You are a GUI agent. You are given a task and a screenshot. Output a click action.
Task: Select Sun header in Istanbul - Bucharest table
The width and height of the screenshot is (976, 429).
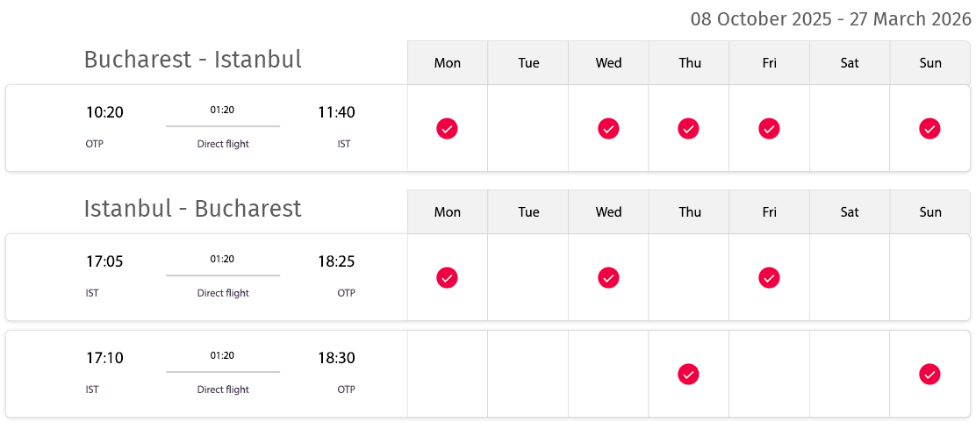pyautogui.click(x=930, y=212)
